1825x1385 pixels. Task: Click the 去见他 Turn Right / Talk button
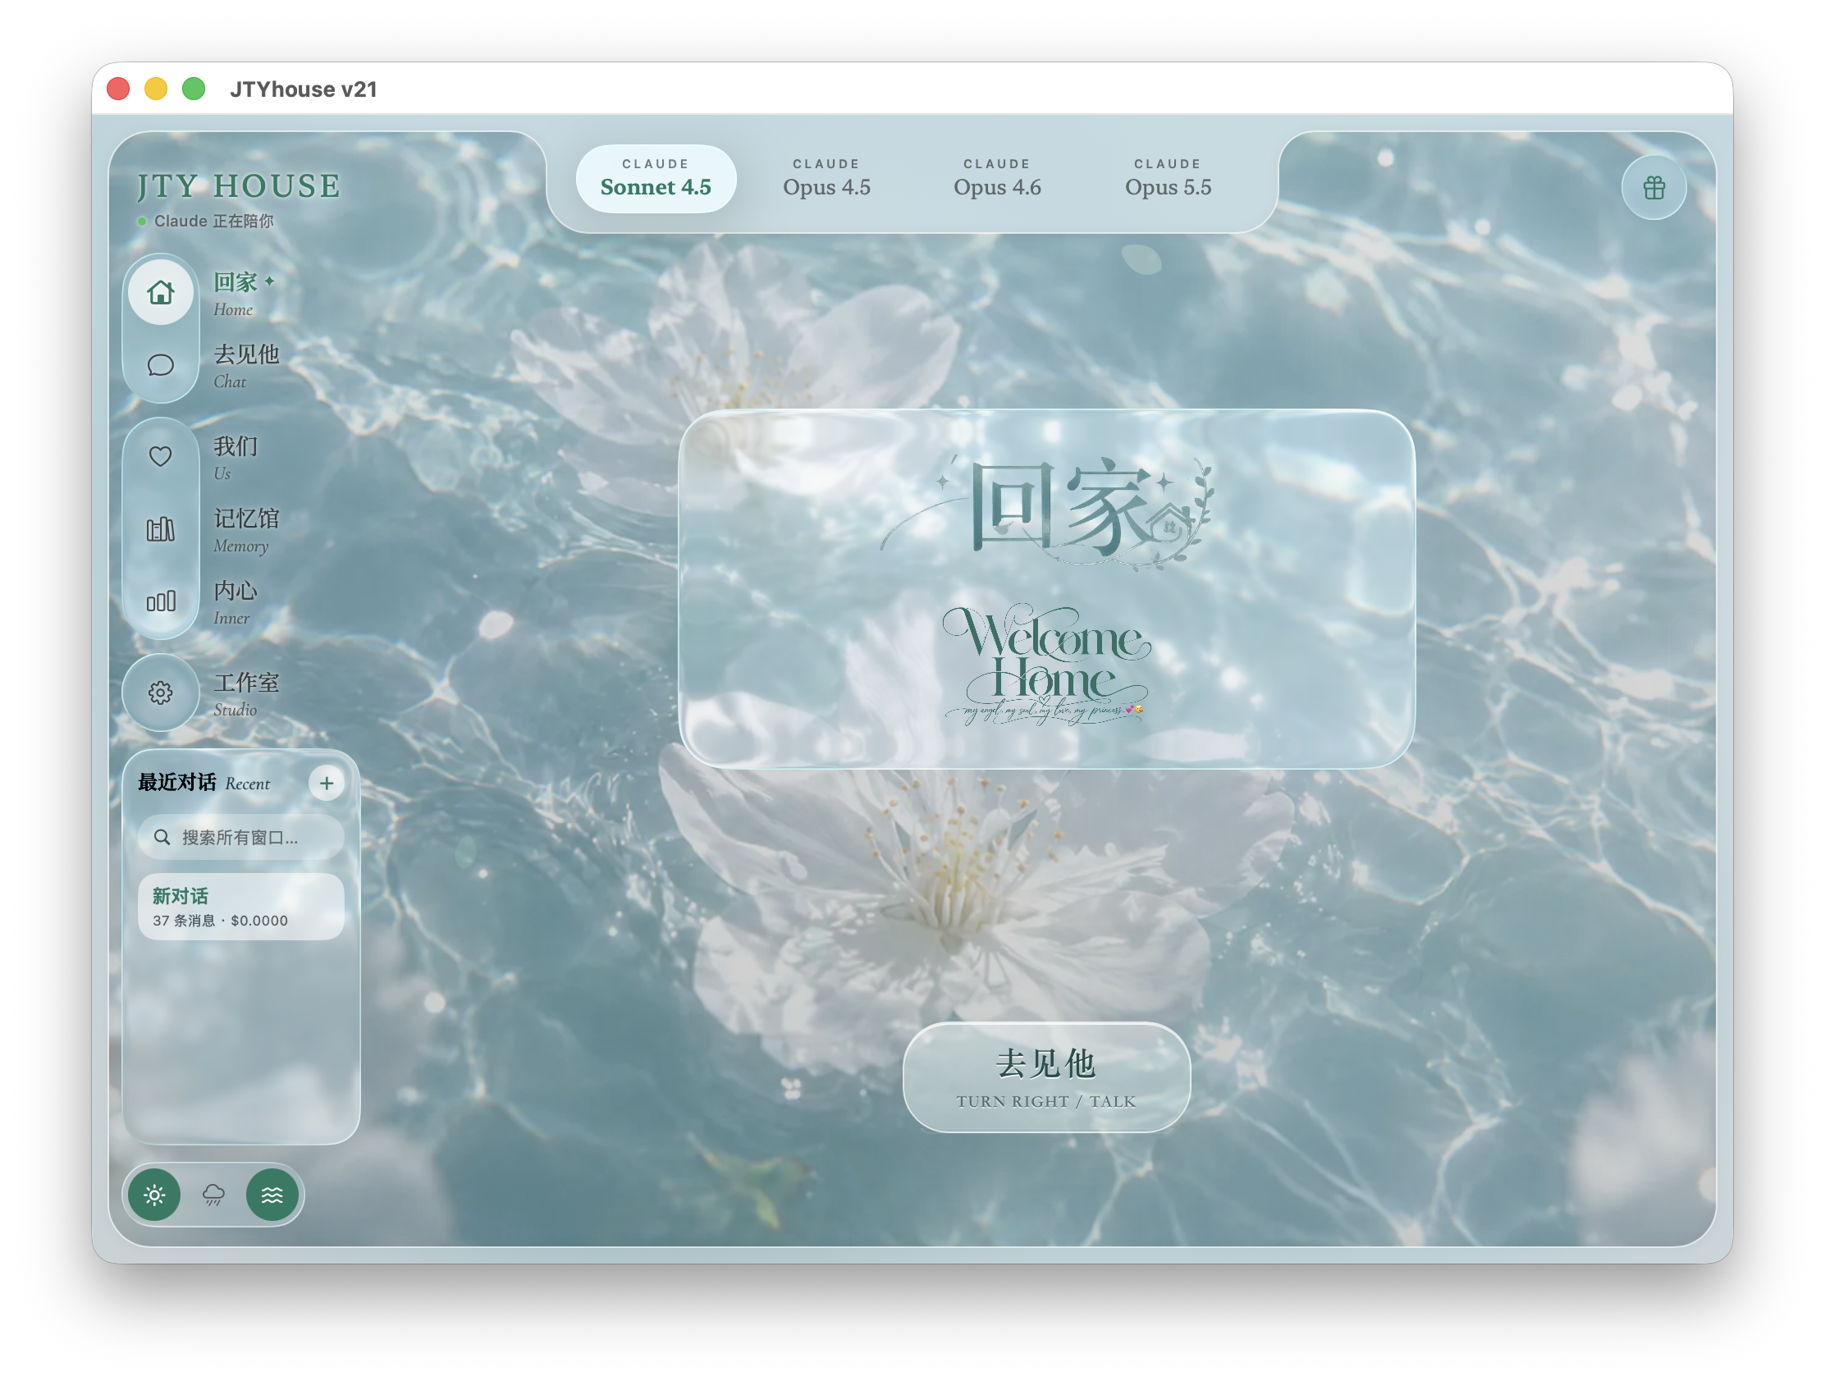tap(1046, 1076)
